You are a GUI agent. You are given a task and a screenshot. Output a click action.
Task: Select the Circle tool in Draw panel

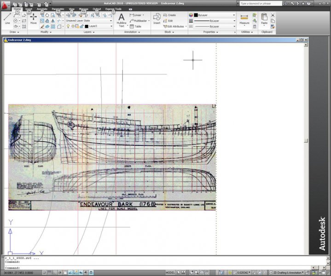click(16, 21)
